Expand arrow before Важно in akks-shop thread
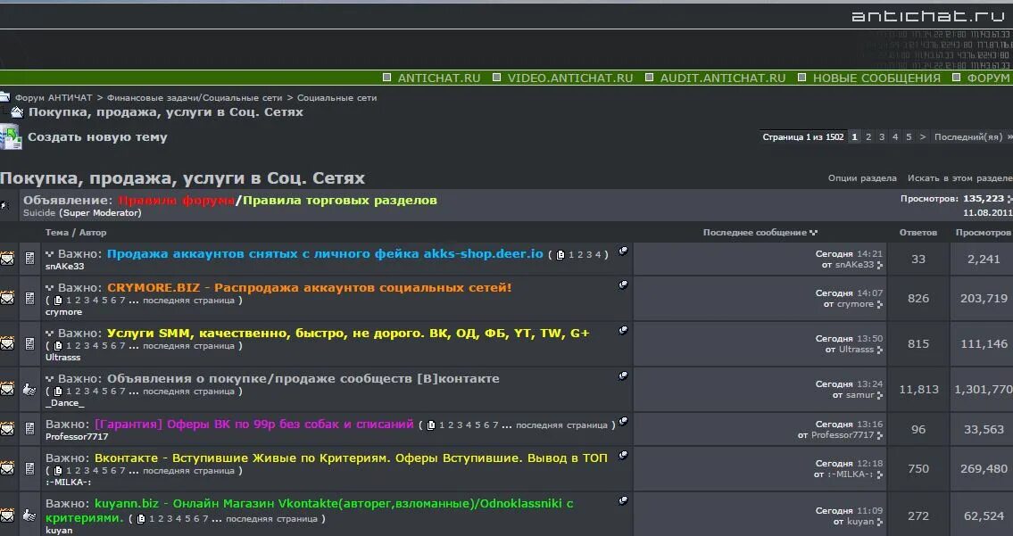1013x536 pixels. coord(50,254)
